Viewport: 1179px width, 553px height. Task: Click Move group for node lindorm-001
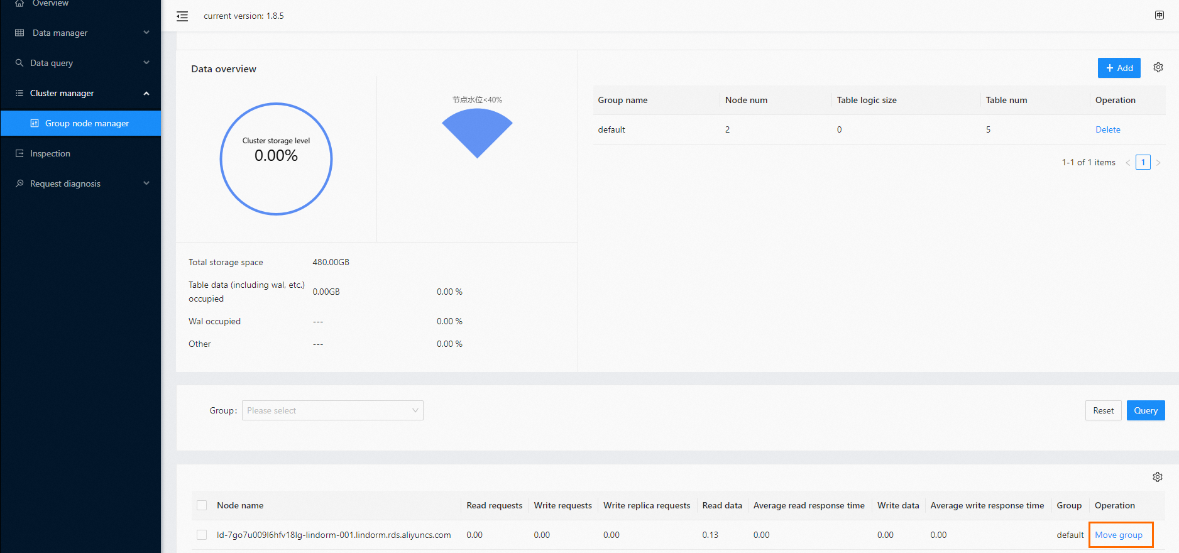point(1119,535)
